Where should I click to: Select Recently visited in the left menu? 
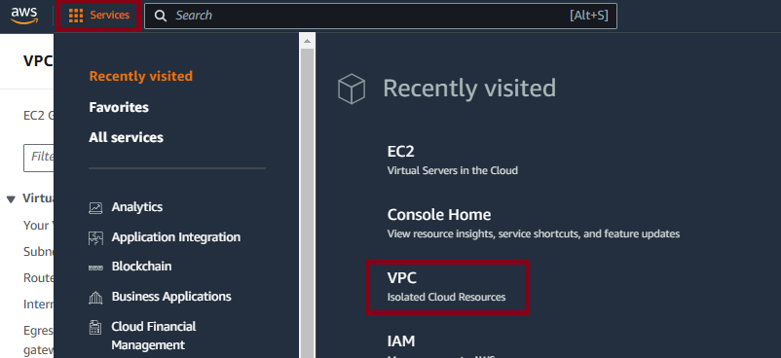click(140, 76)
